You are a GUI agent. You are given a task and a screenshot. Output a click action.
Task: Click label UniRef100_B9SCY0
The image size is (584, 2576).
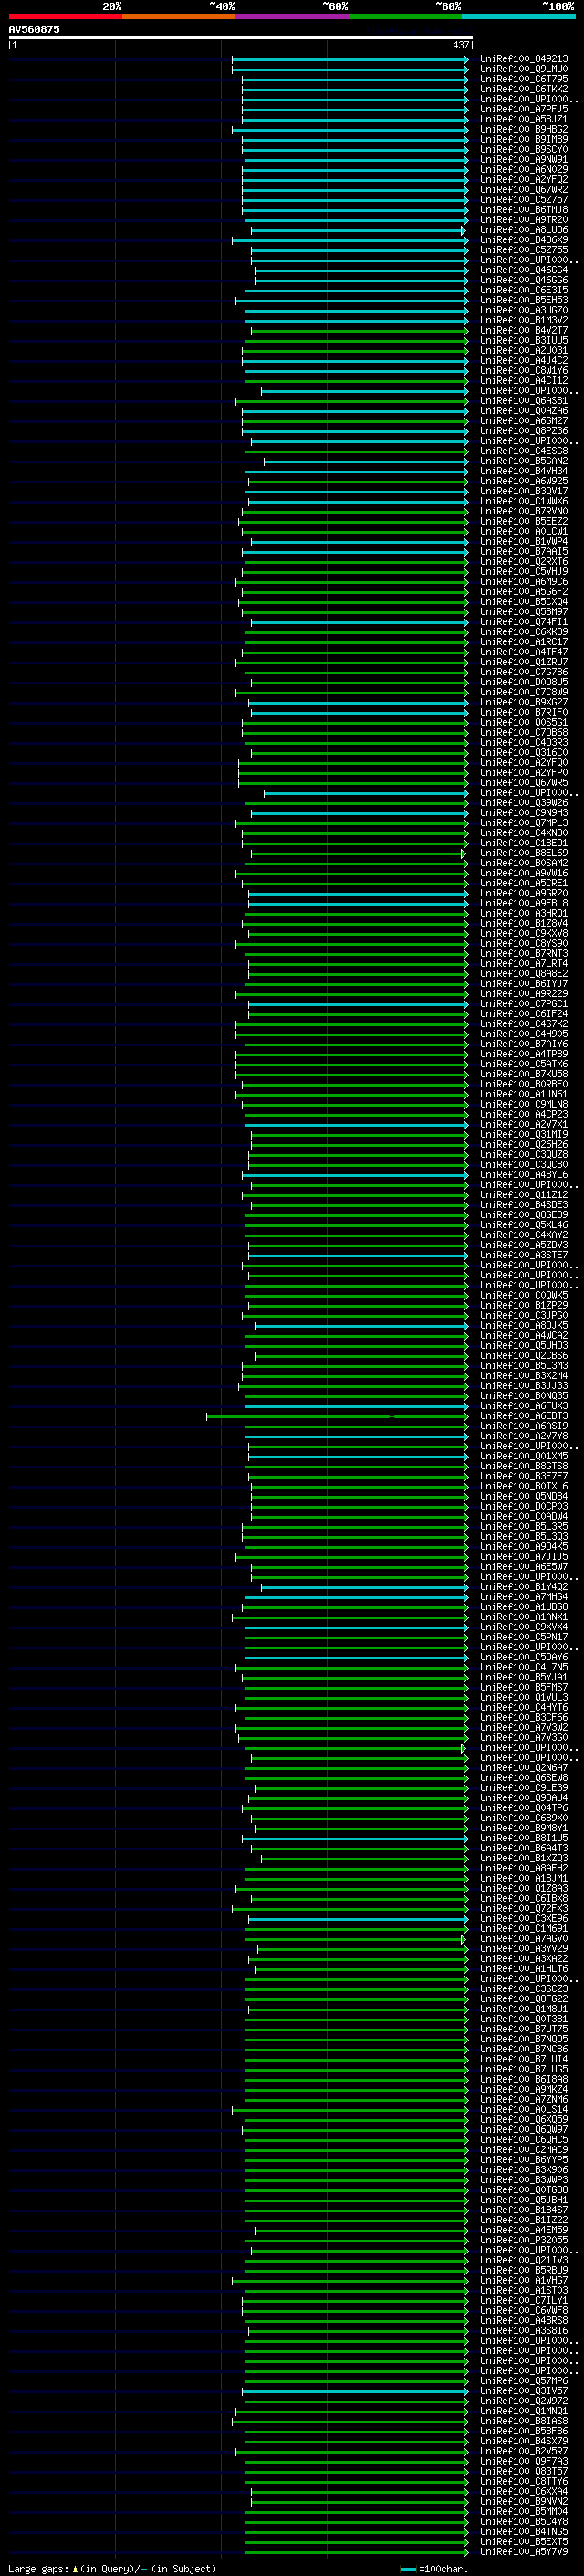click(524, 149)
